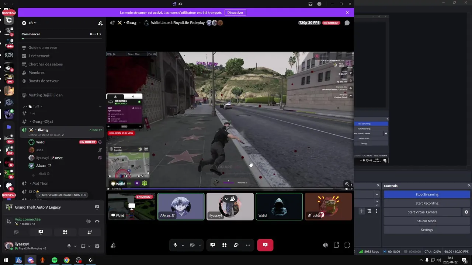The height and width of the screenshot is (265, 472).
Task: Open soundboard in the call control bar
Action: pos(236,245)
